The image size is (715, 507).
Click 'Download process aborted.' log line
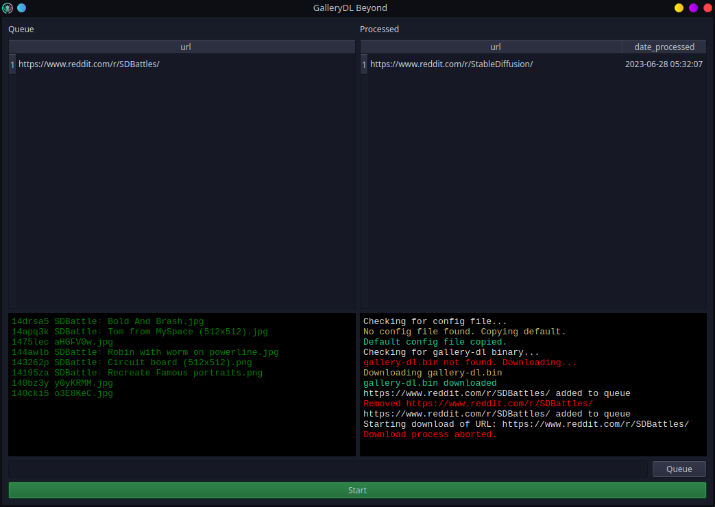[430, 434]
